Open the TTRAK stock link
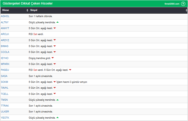Screen dimensions: 188x121 tap(5, 106)
